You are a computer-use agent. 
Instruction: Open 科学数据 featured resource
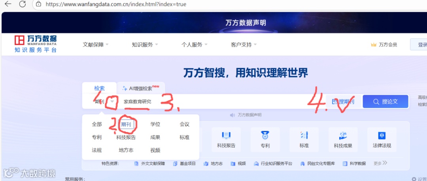[x=354, y=164]
